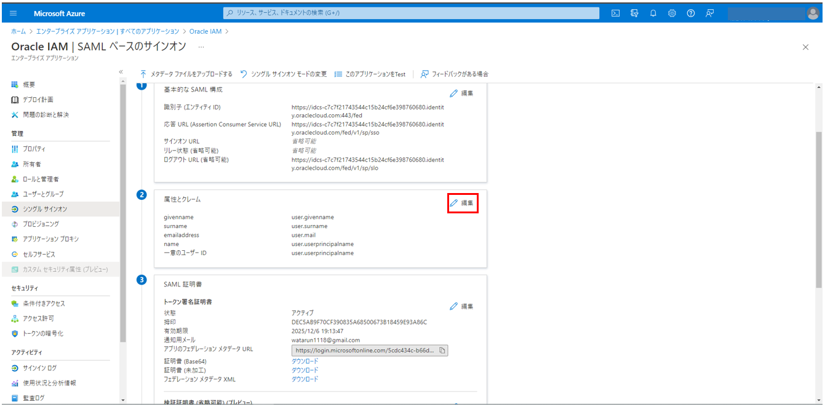The width and height of the screenshot is (825, 407).
Task: Copy the app federation metadata URL
Action: click(x=442, y=350)
